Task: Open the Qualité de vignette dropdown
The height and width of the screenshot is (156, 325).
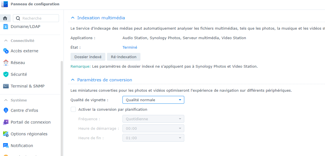Action: click(x=153, y=100)
